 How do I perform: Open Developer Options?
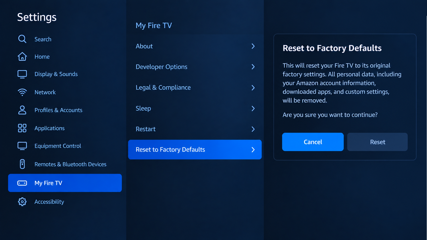pos(195,67)
